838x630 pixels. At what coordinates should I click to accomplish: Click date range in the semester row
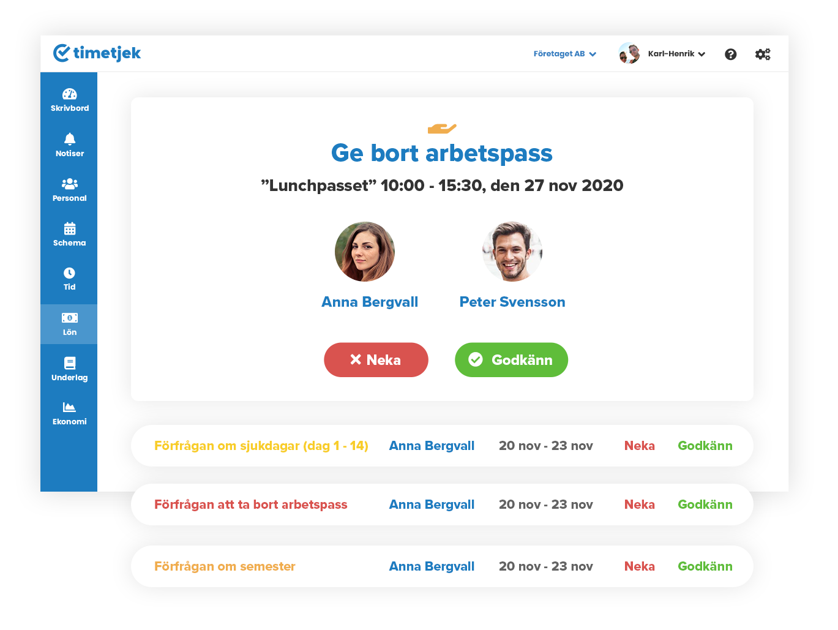click(546, 566)
